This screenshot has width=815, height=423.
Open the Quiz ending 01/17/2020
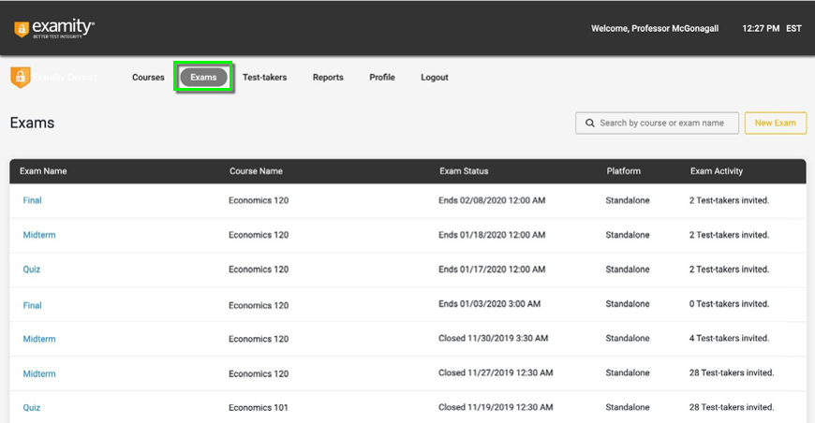pyautogui.click(x=32, y=270)
